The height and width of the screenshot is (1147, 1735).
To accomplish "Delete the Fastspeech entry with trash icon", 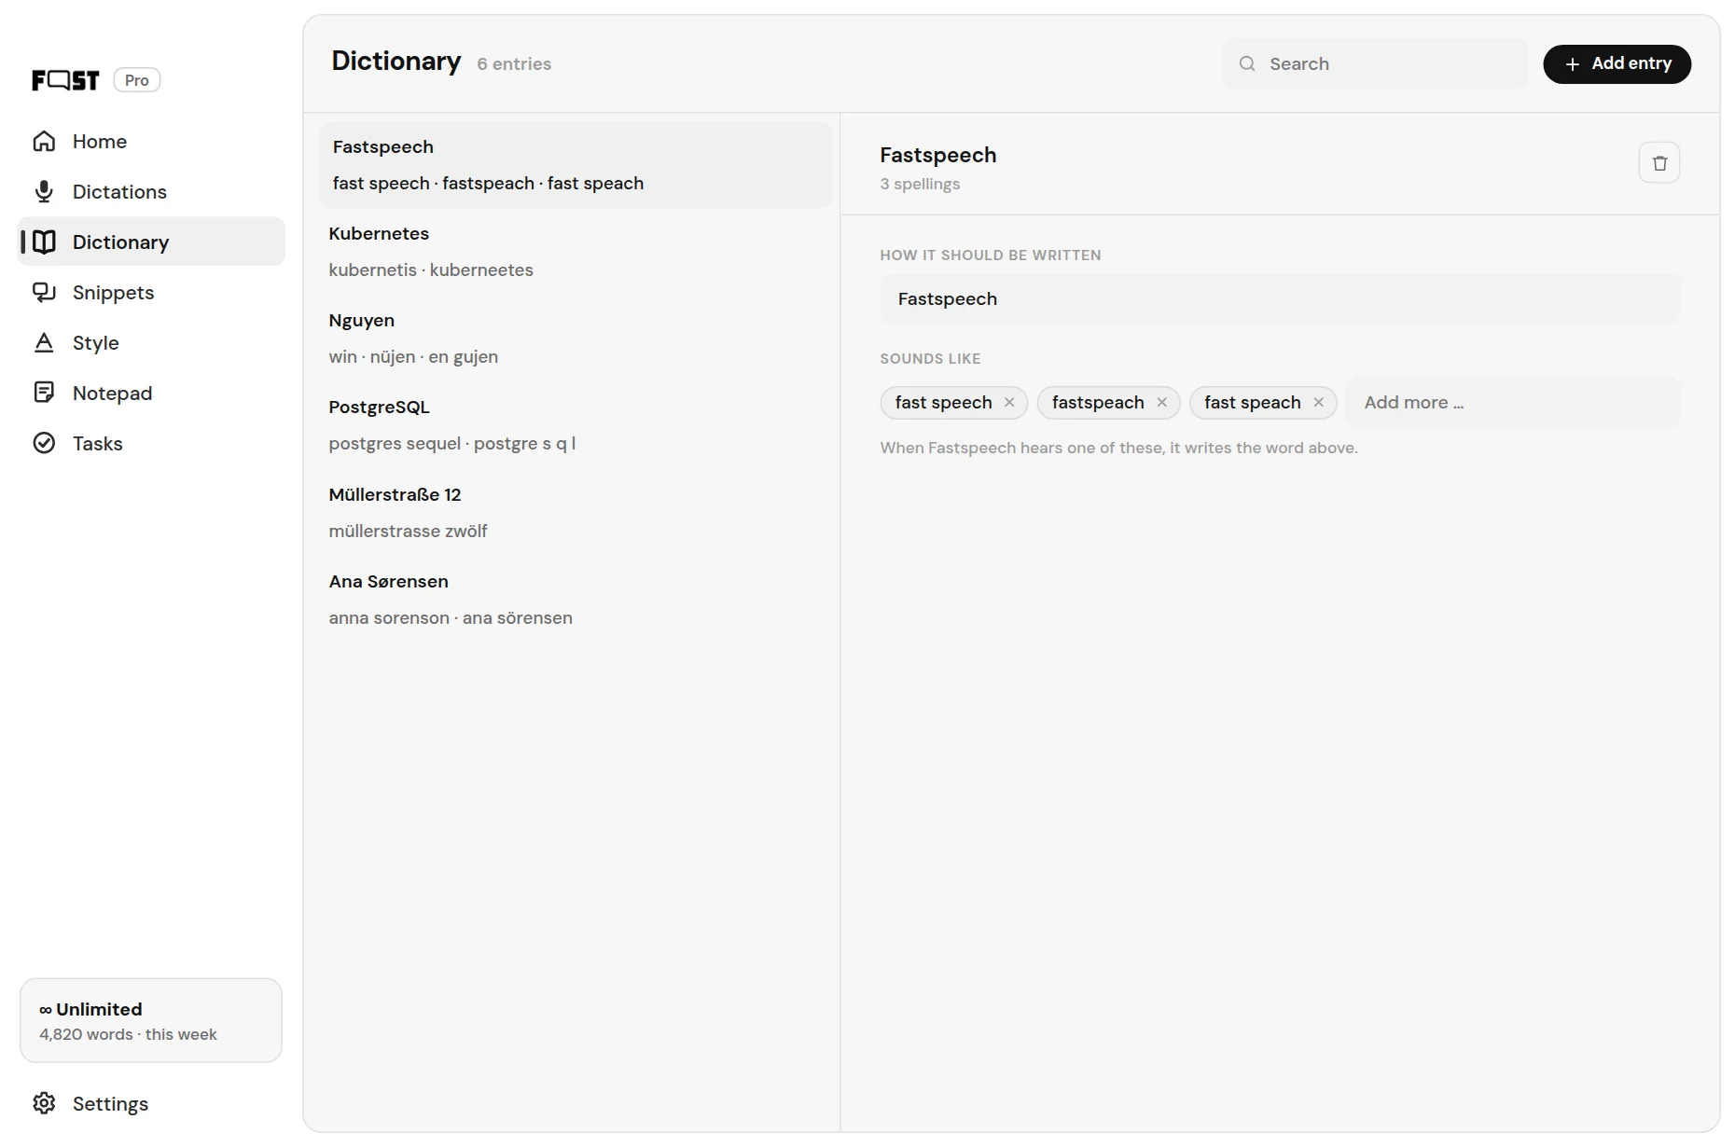I will (x=1659, y=163).
